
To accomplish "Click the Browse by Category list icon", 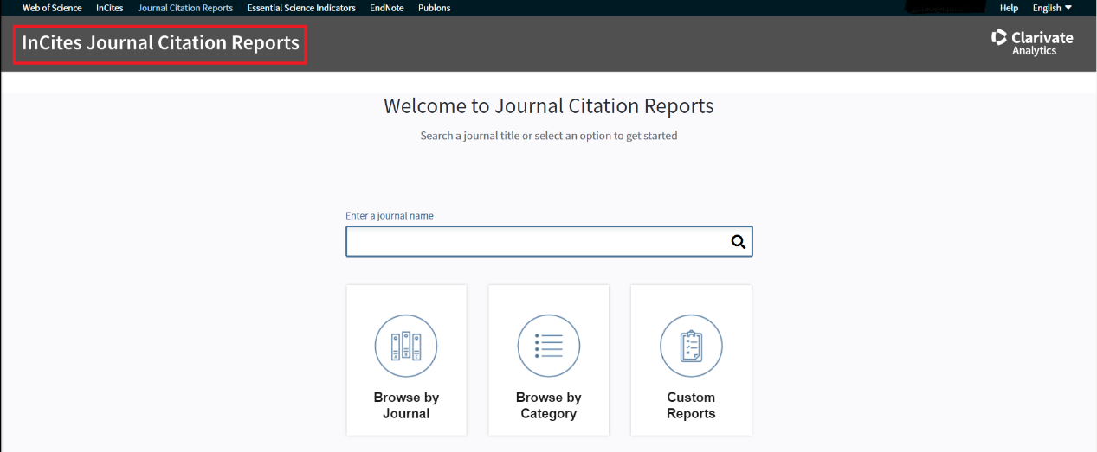I will coord(548,347).
